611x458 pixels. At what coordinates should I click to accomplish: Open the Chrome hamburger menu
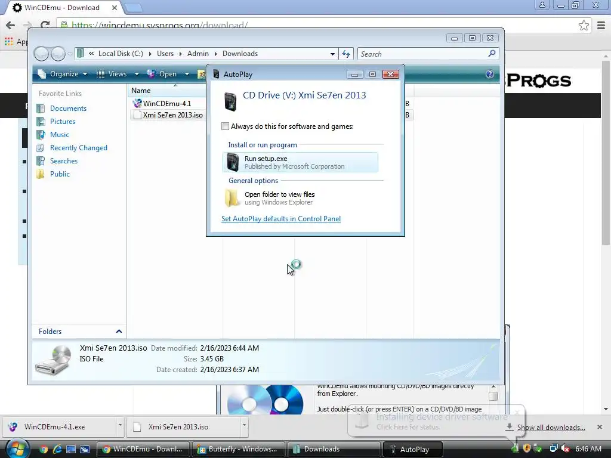coord(601,26)
